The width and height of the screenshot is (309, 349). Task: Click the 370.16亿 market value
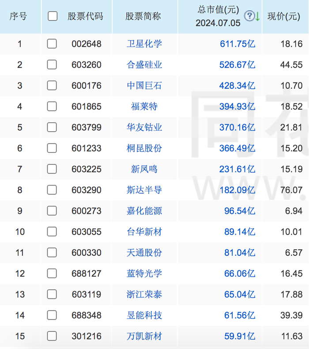[237, 127]
